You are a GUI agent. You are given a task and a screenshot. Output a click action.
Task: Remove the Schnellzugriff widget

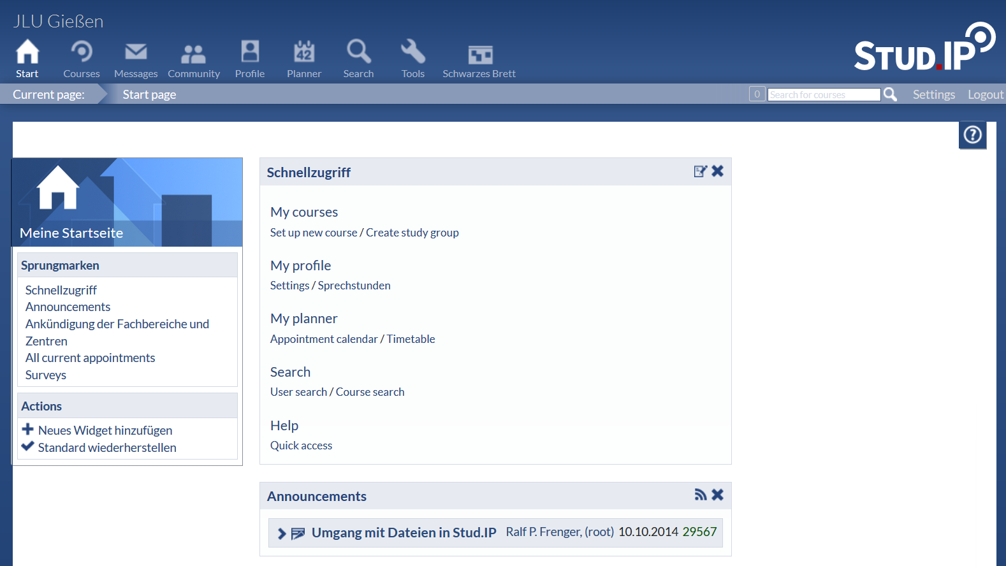point(718,171)
